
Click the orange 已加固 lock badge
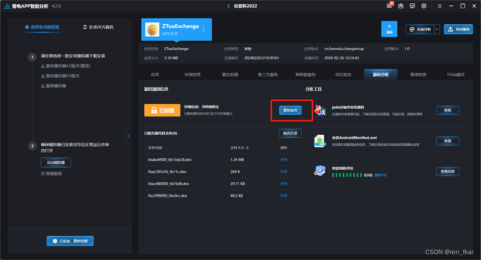pos(162,110)
